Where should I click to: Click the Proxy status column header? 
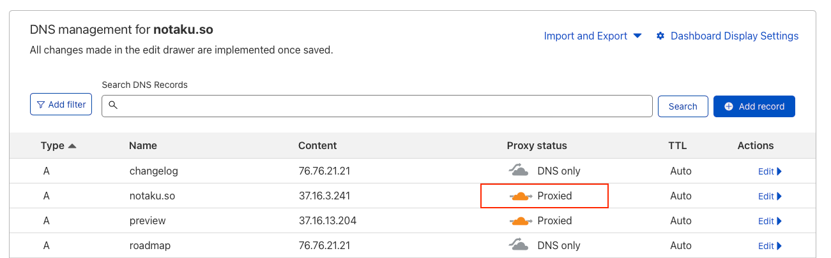[x=537, y=146]
